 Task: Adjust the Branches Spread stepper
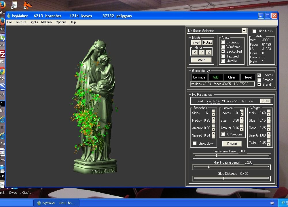(213, 135)
